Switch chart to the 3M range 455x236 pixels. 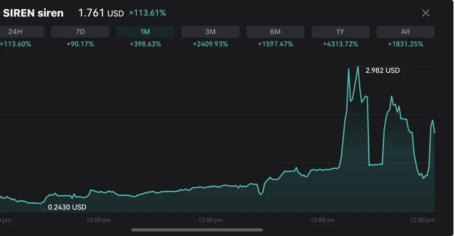point(210,32)
